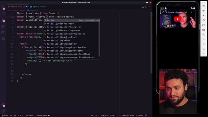Open emulator extended controls ellipsis

(x=203, y=54)
